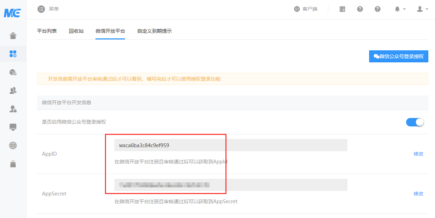Click the first question mark help icon
The height and width of the screenshot is (218, 435).
(x=360, y=9)
